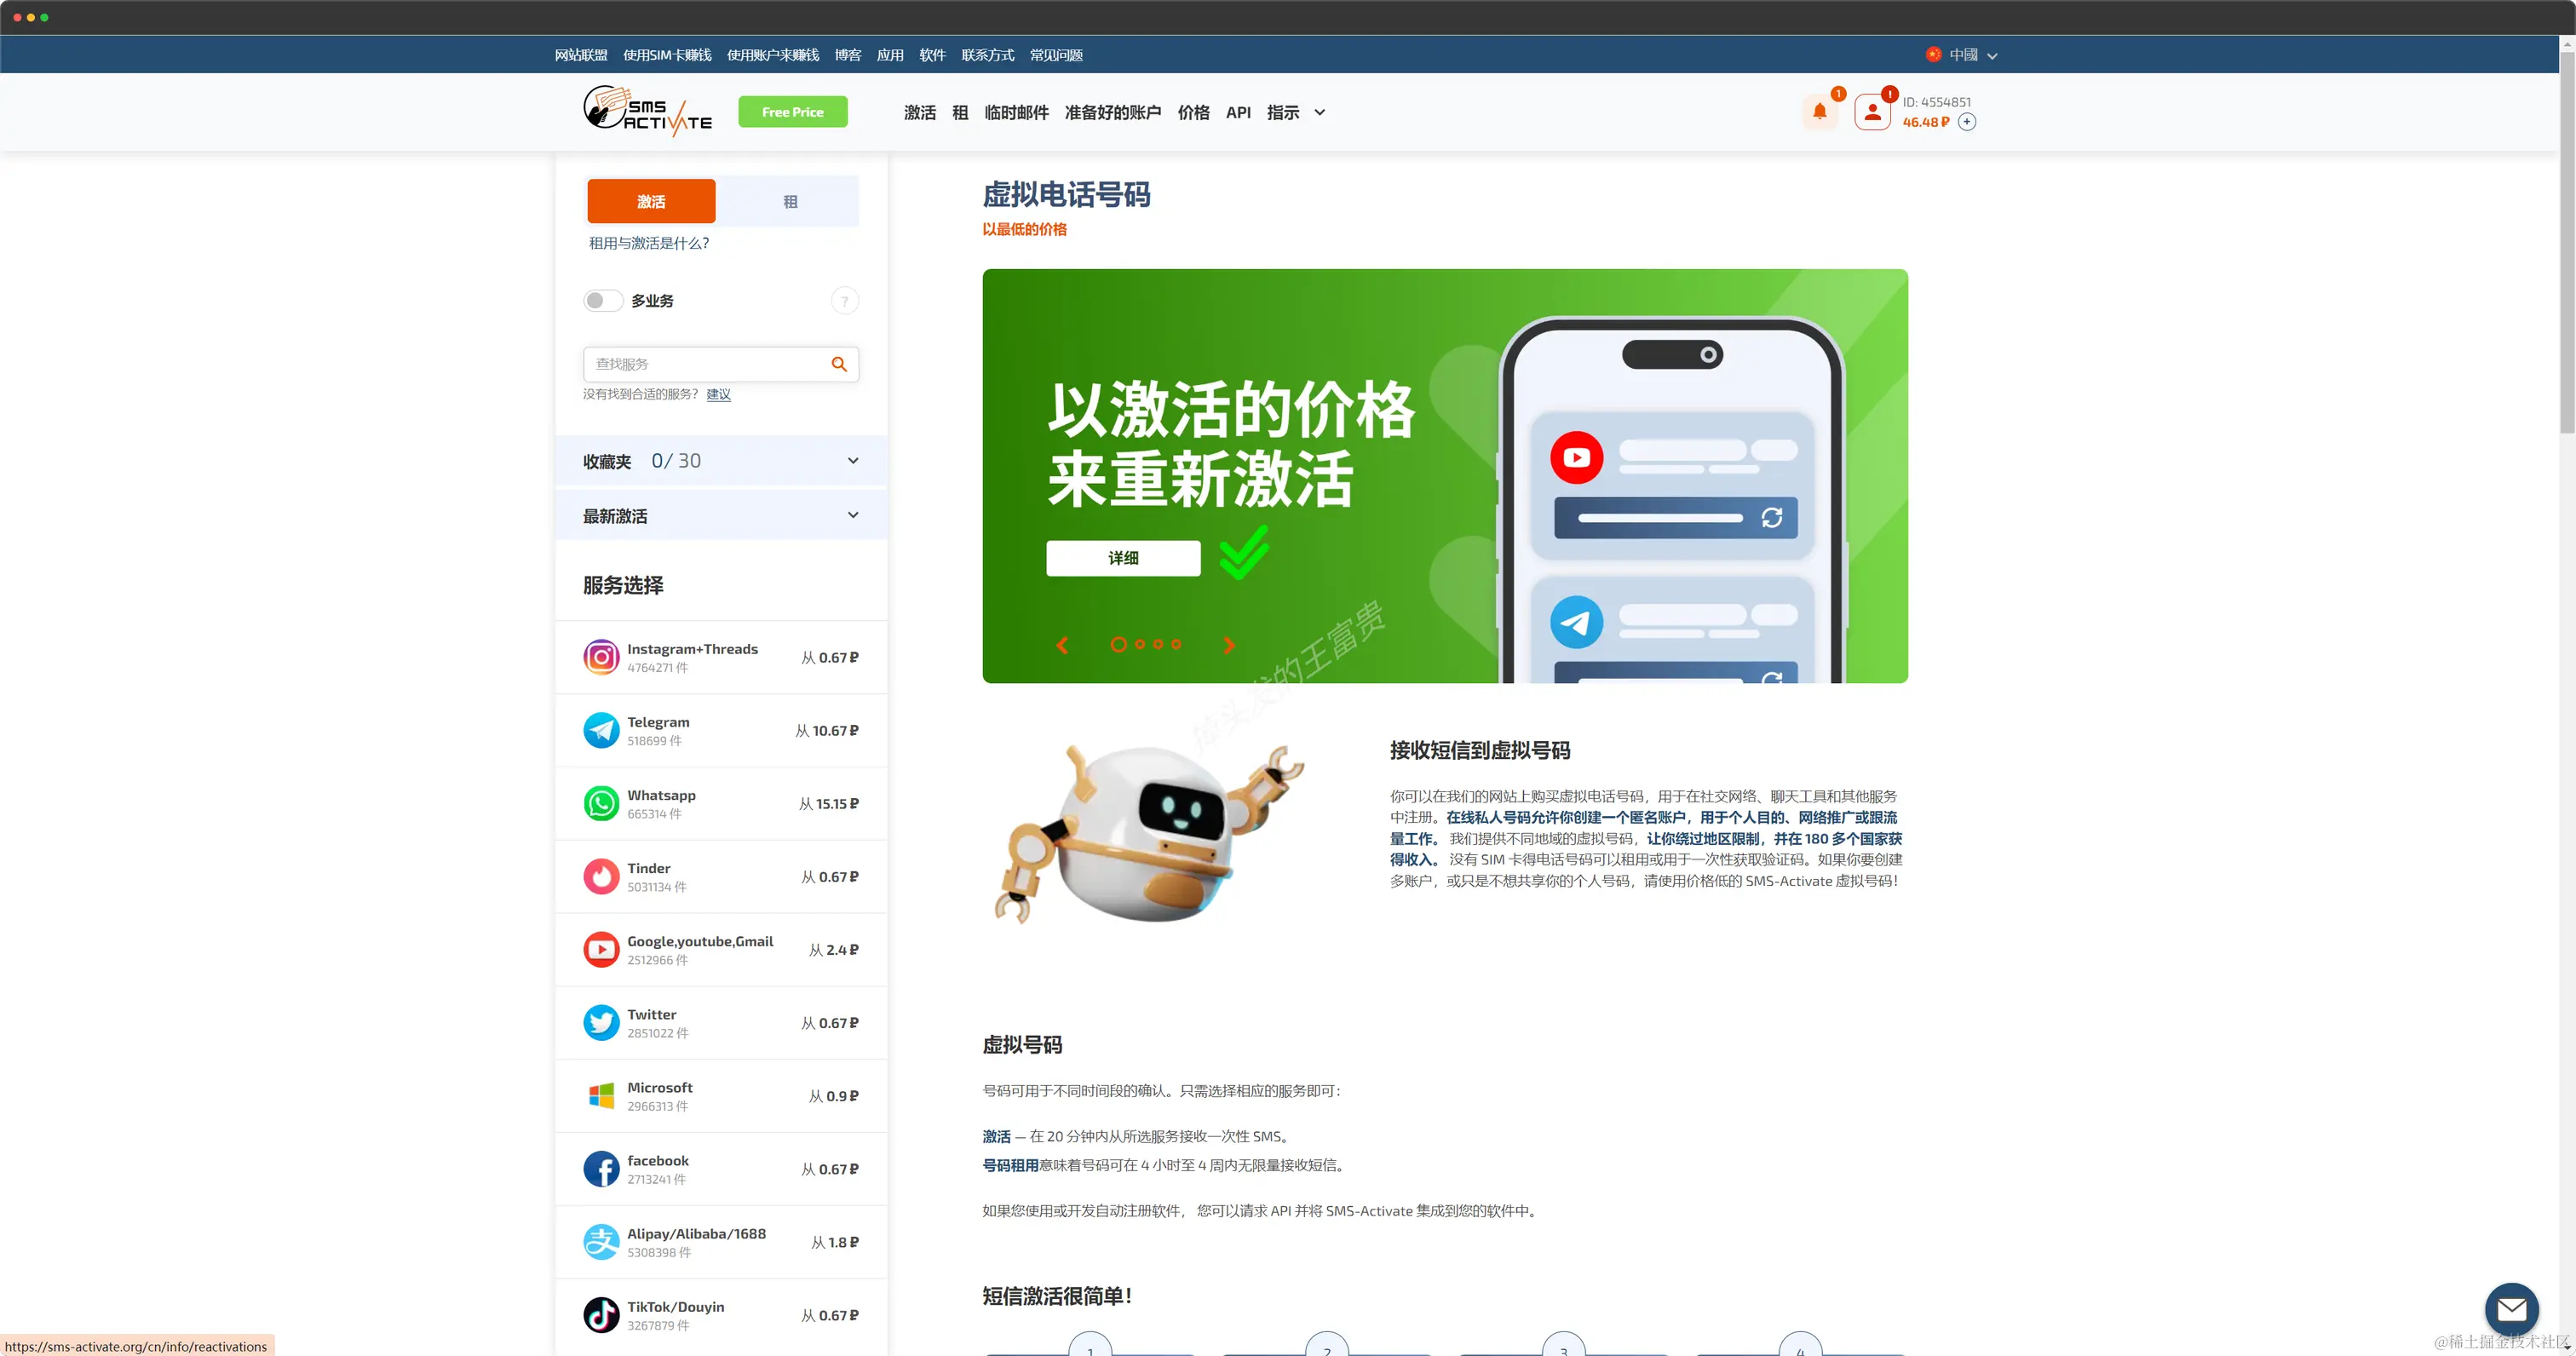This screenshot has width=2576, height=1356.
Task: Click the China flag icon
Action: (x=1933, y=55)
